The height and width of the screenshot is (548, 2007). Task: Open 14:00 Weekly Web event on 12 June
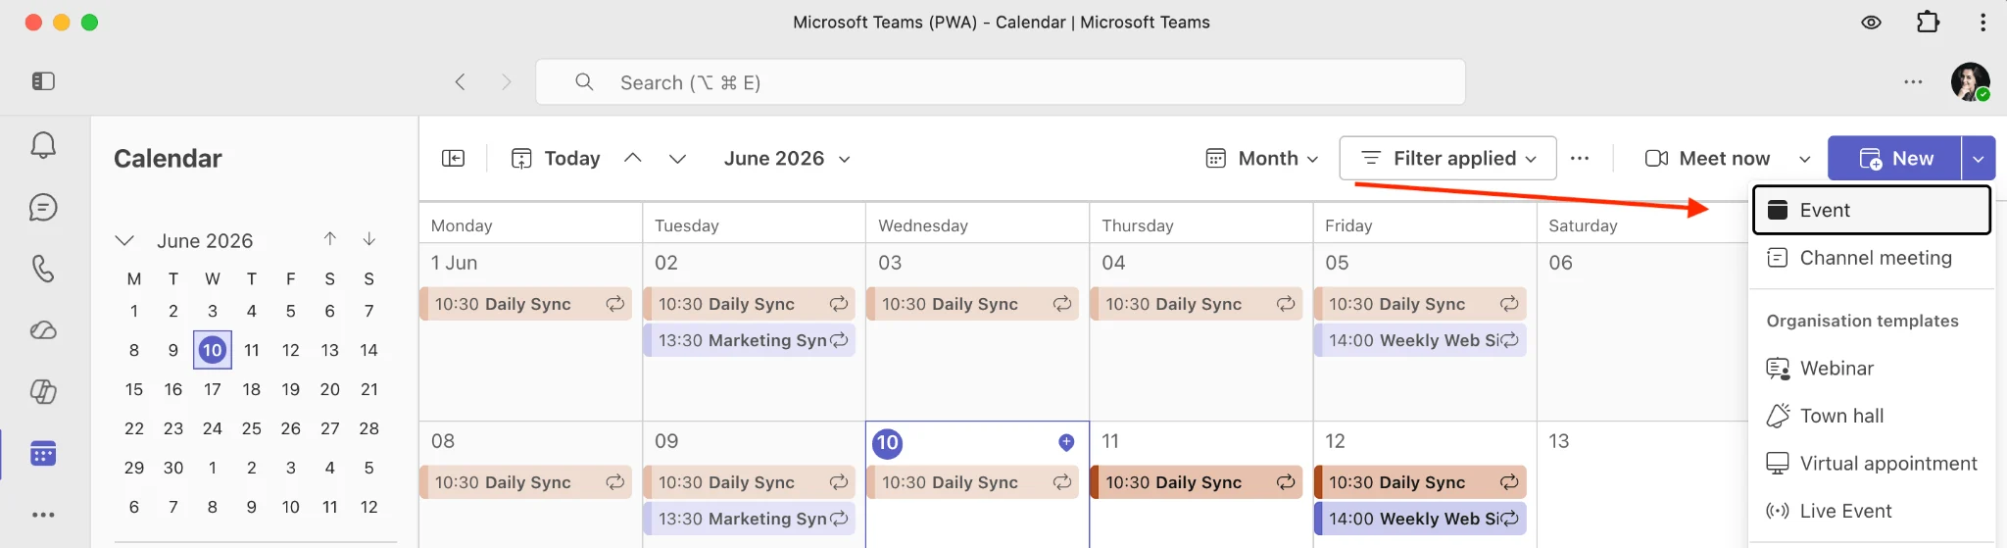(1420, 519)
